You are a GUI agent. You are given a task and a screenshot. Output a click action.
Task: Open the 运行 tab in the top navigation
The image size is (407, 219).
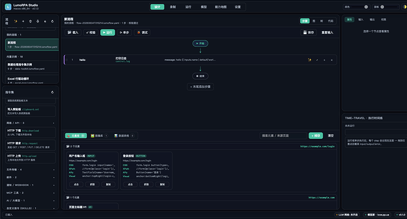(x=188, y=6)
